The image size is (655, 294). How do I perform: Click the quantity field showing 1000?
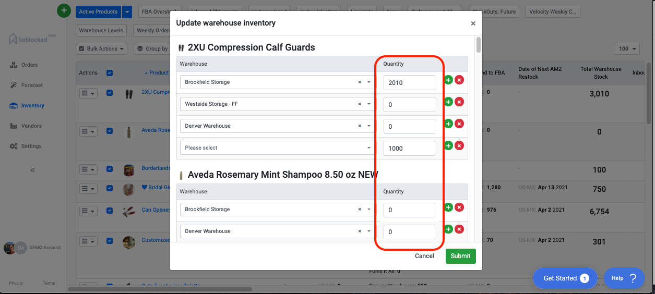pos(409,148)
